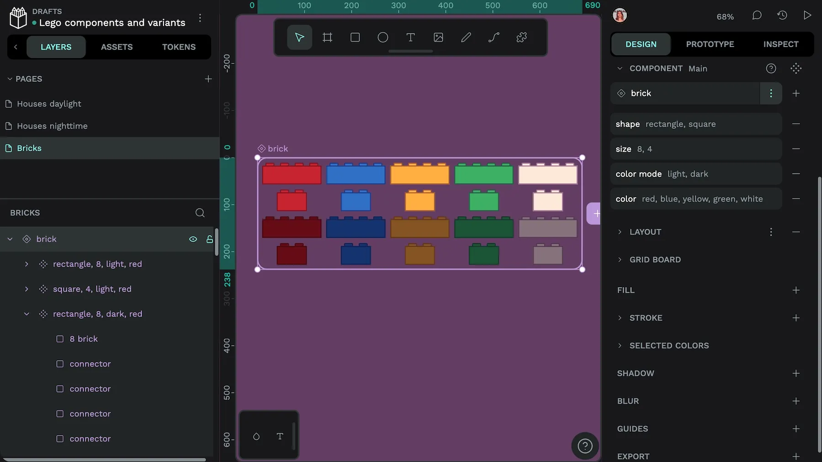Open the Houses nighttime page
The image size is (822, 462).
tap(52, 126)
